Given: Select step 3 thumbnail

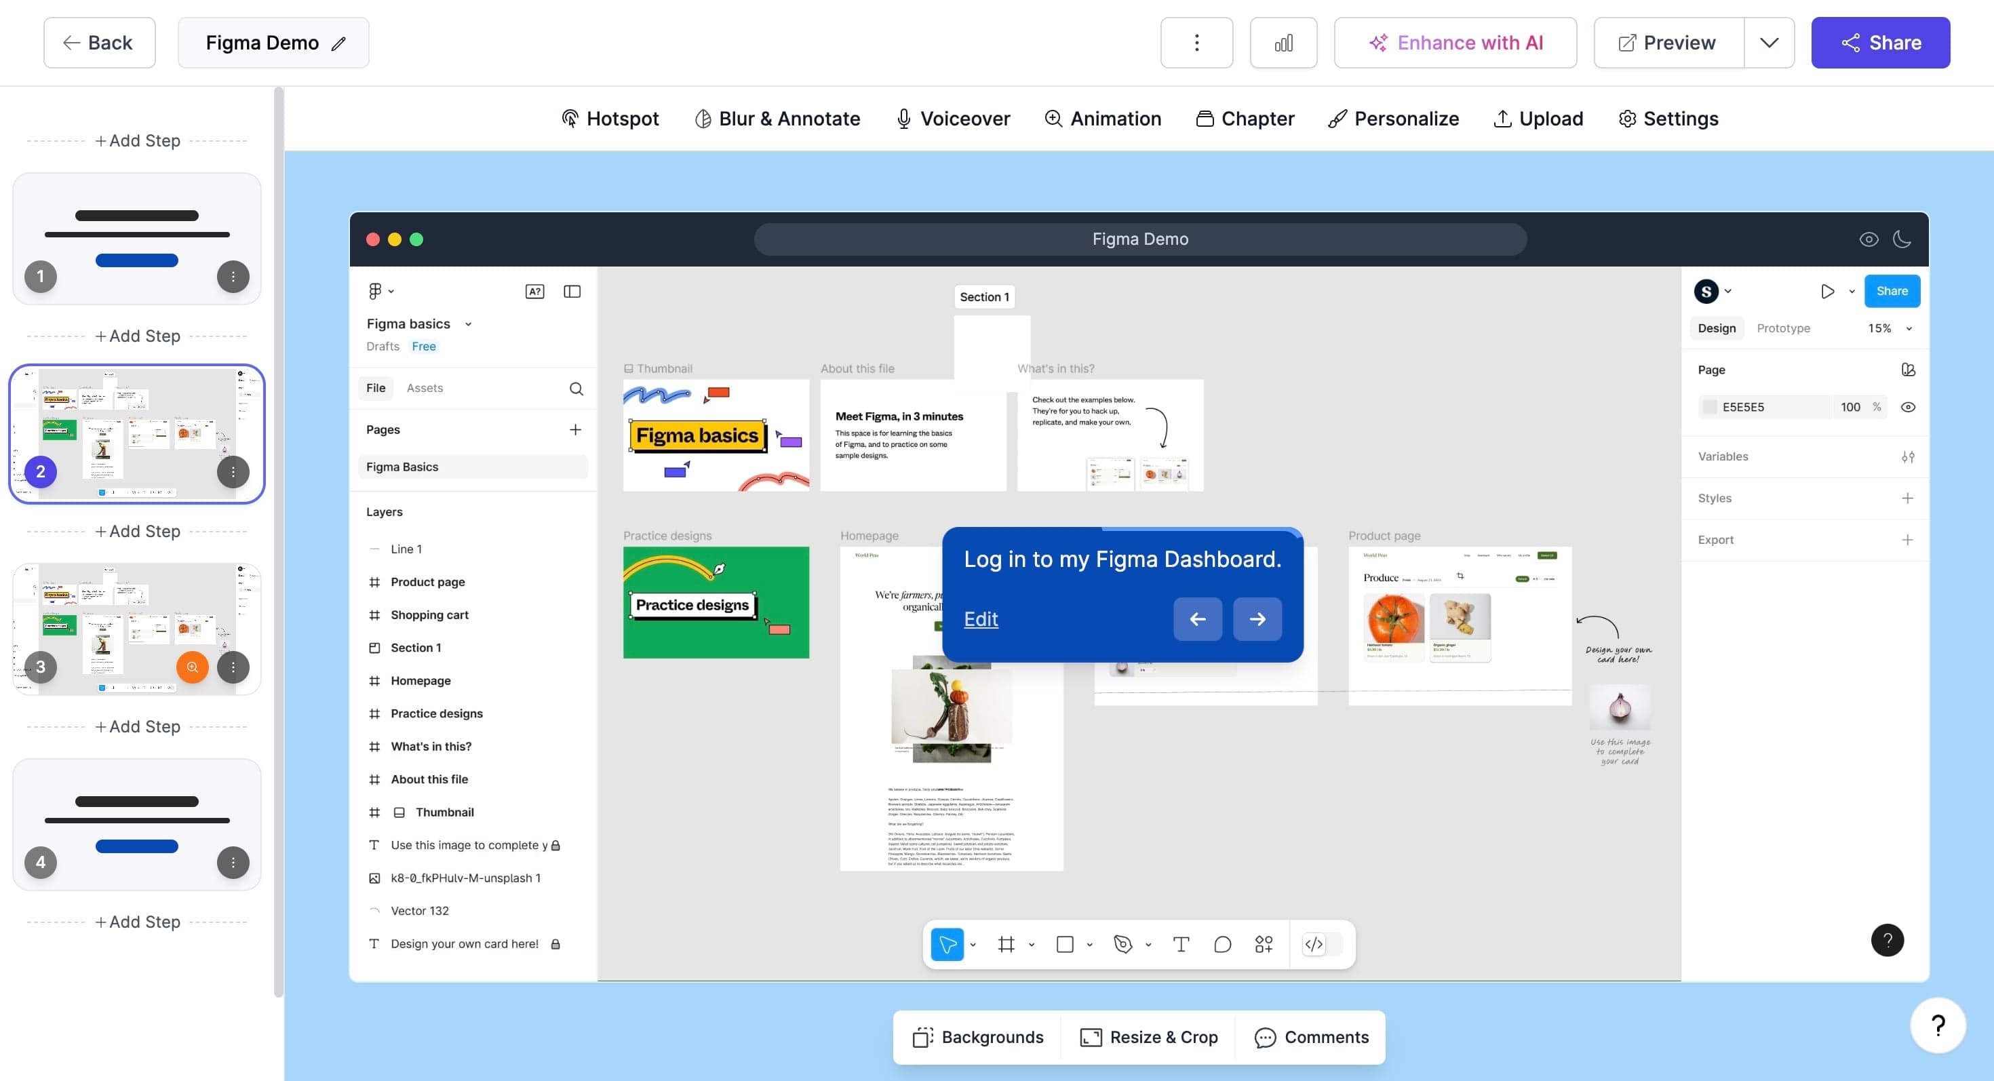Looking at the screenshot, I should pos(137,629).
